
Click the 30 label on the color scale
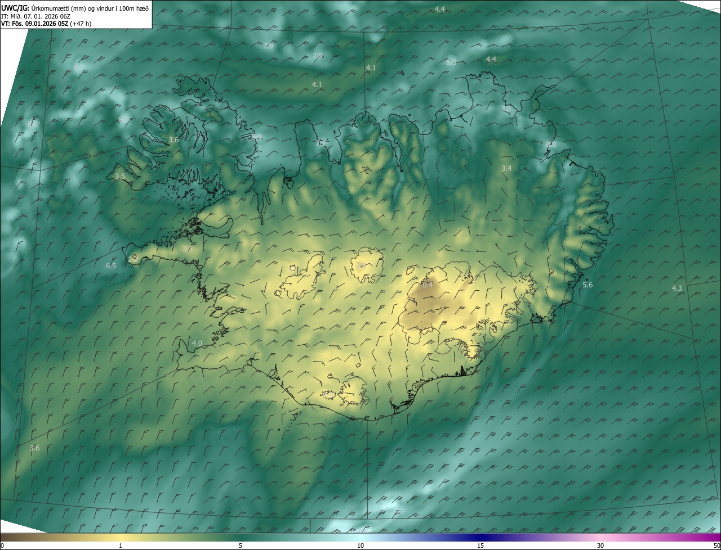click(600, 546)
